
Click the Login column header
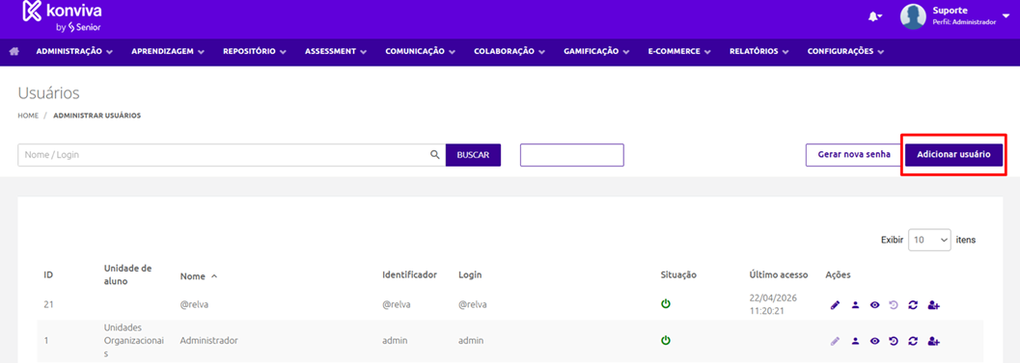[x=470, y=274]
